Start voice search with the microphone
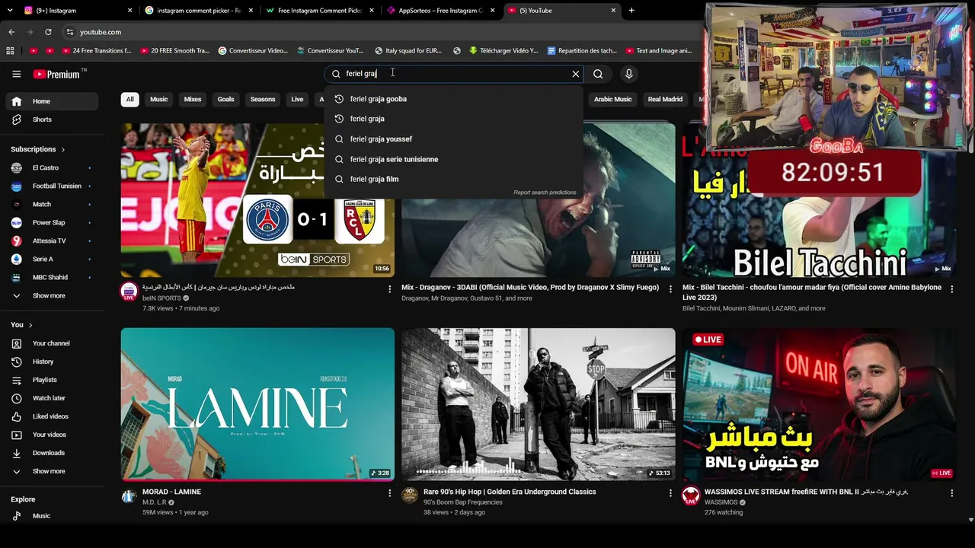This screenshot has height=548, width=975. 628,74
